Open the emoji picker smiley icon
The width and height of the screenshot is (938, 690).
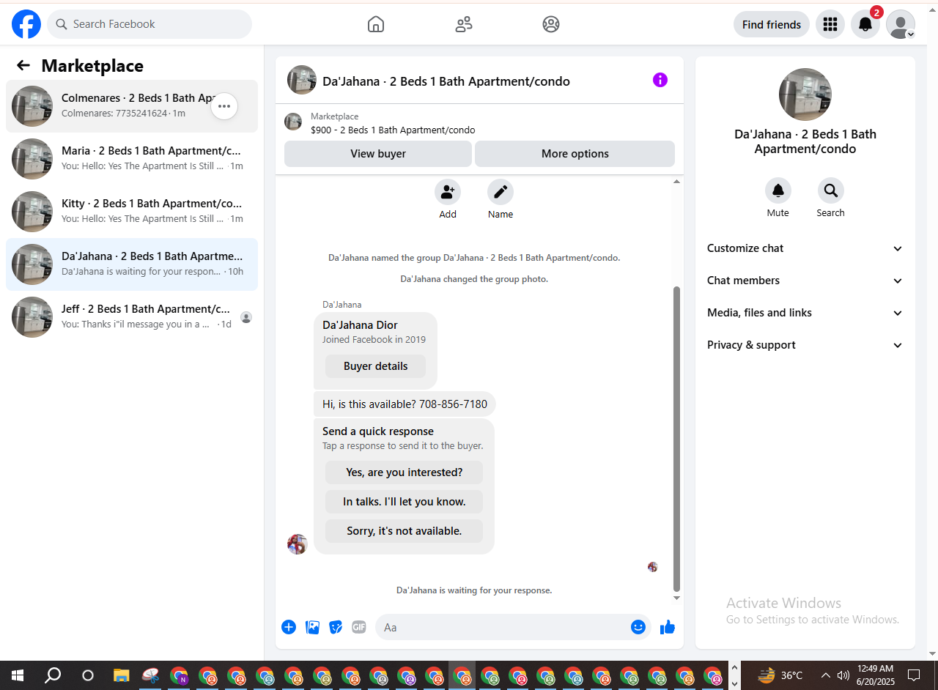pyautogui.click(x=638, y=627)
